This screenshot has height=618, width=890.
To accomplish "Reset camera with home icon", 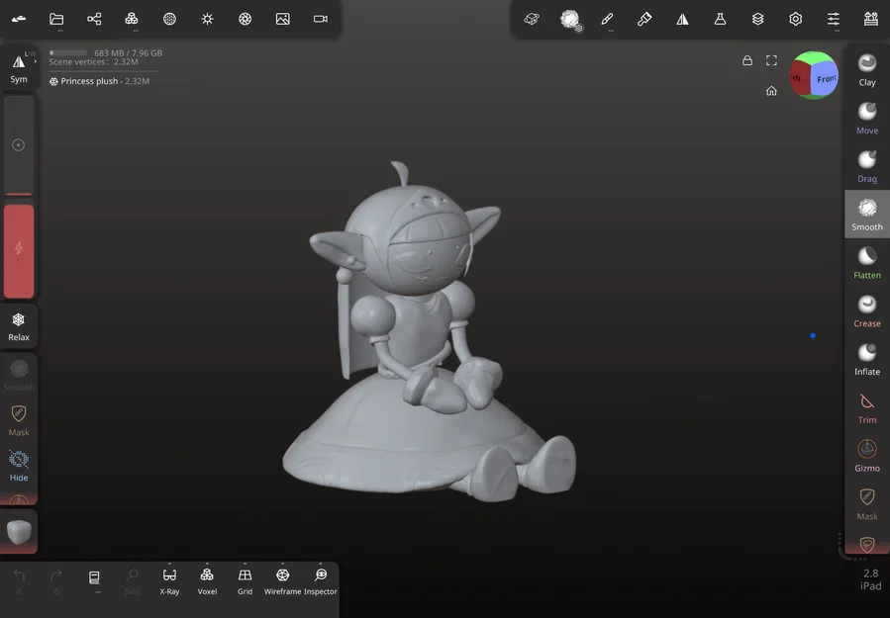I will pos(771,91).
